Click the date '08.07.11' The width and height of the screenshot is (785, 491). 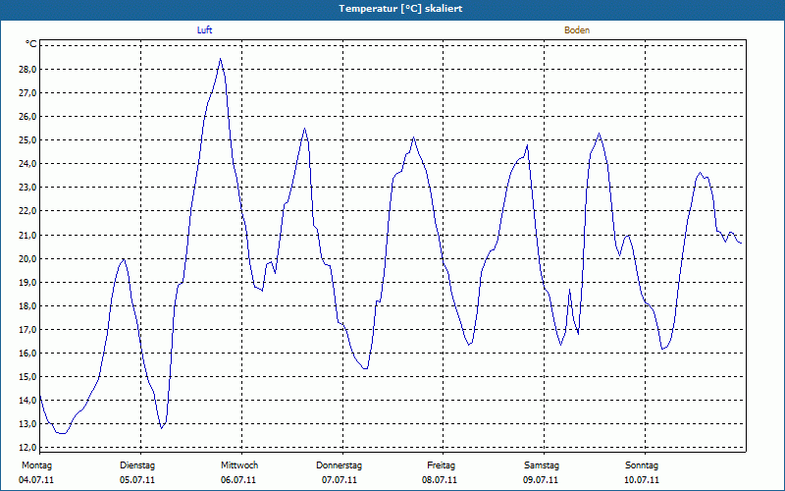click(440, 480)
